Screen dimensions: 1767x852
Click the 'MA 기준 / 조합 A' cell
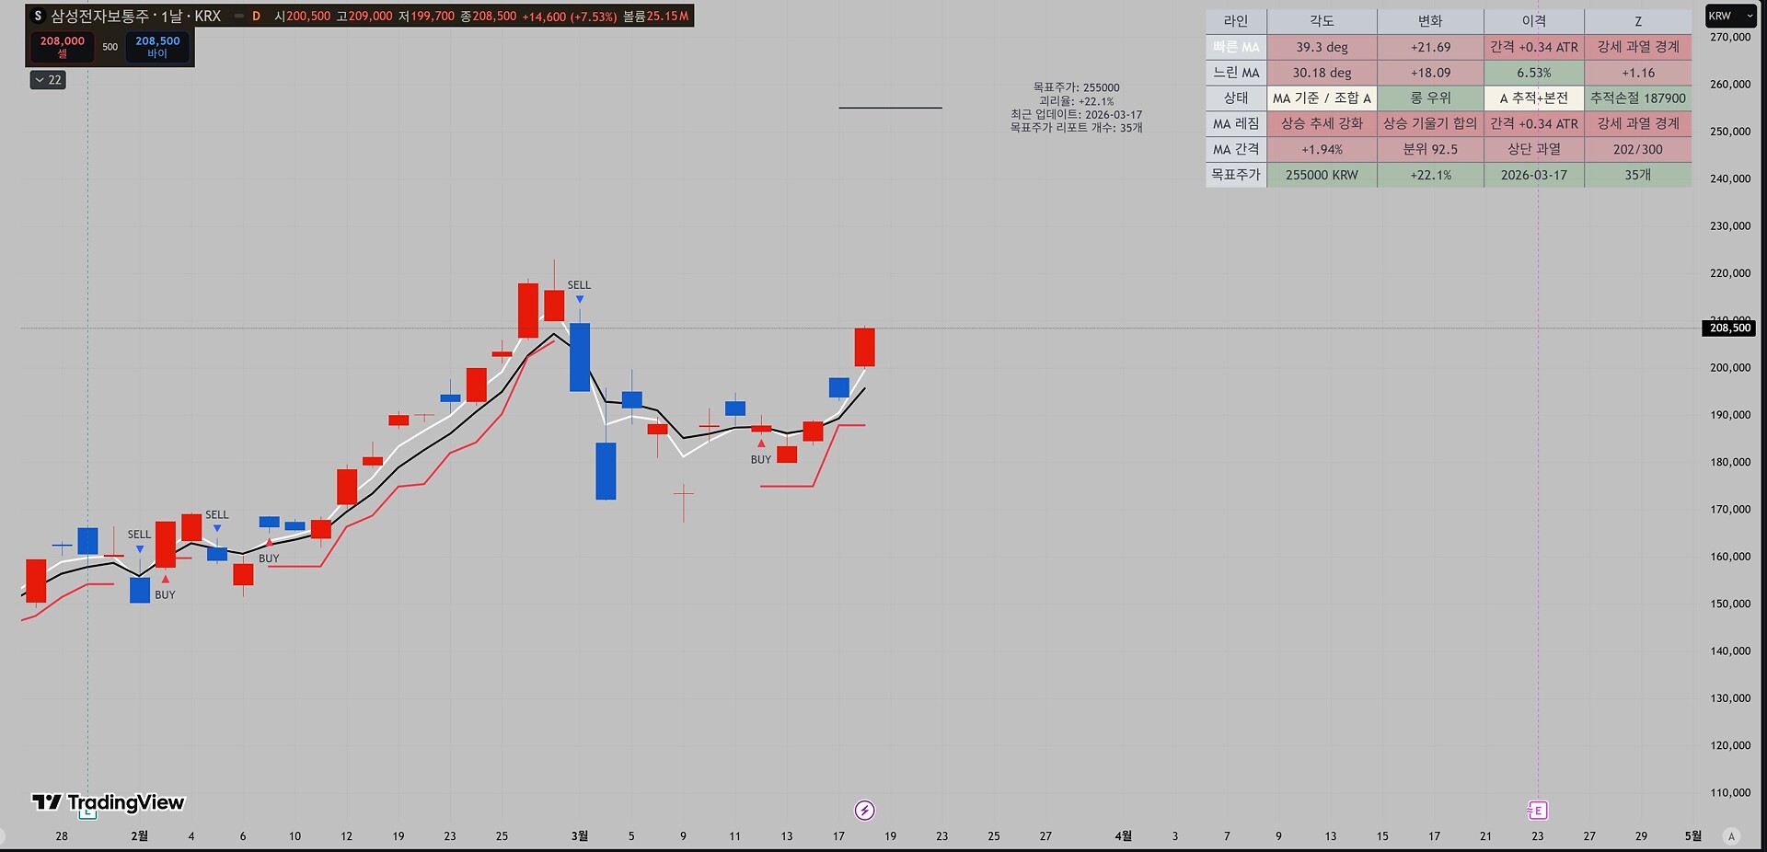(1322, 98)
